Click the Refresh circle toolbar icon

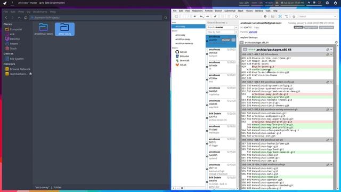pos(236,17)
